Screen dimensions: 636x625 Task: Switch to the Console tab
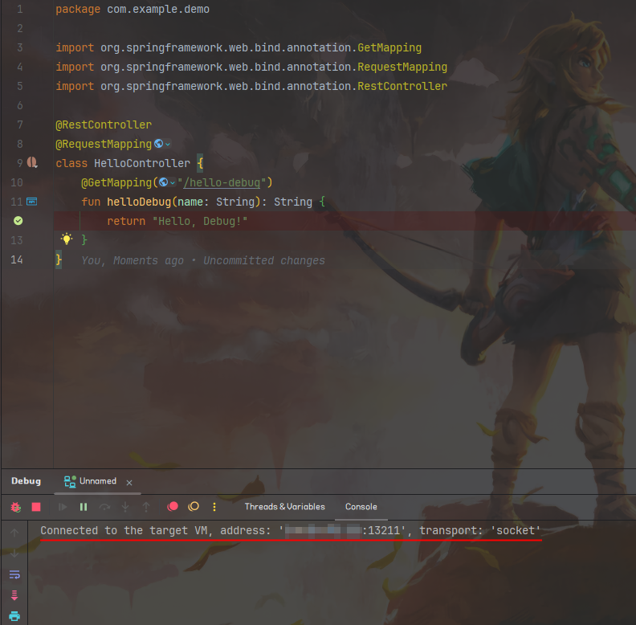pyautogui.click(x=361, y=507)
